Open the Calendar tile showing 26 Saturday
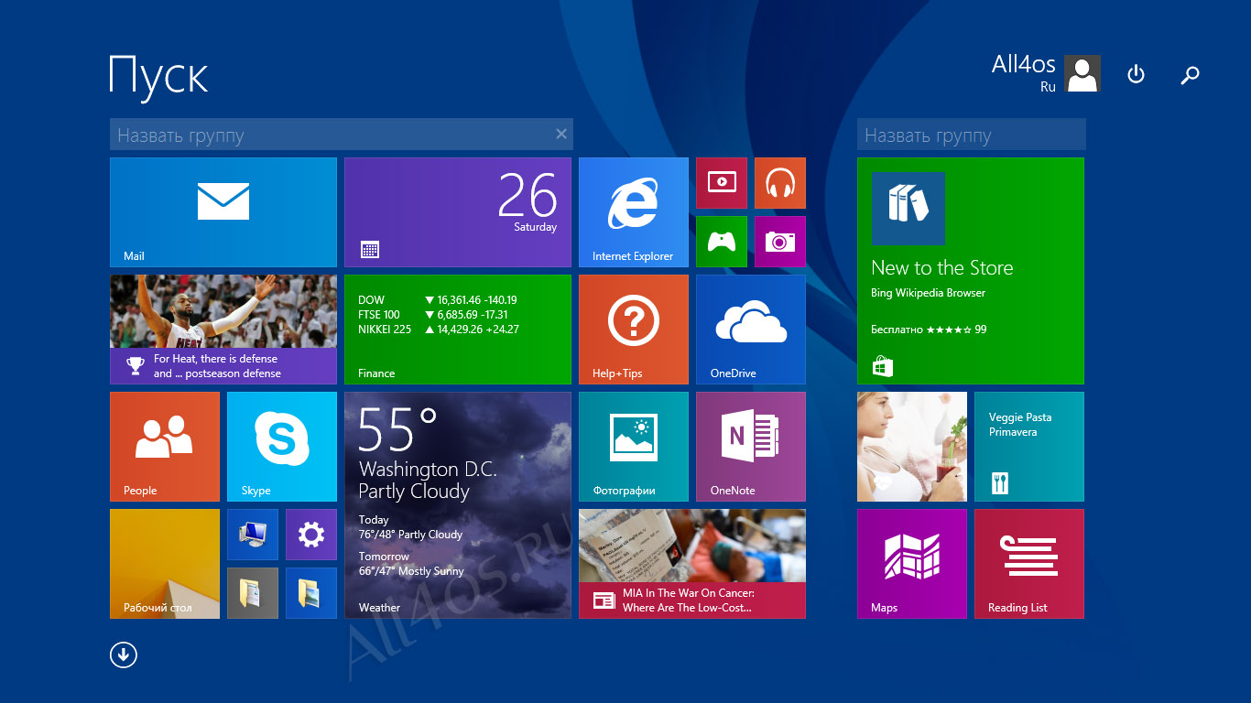The image size is (1251, 703). pyautogui.click(x=458, y=212)
